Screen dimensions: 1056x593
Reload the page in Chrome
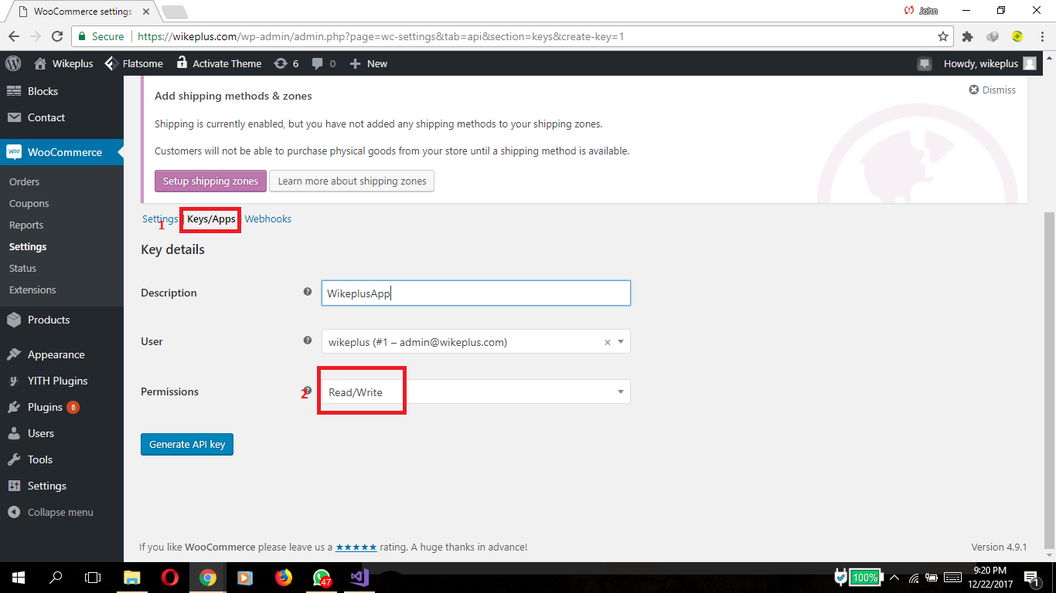click(x=57, y=36)
